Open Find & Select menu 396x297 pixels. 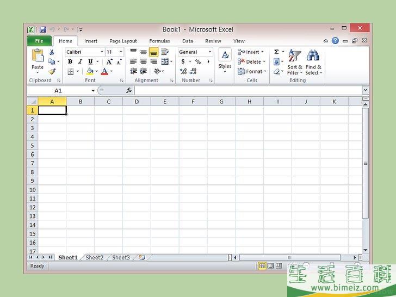tap(314, 62)
